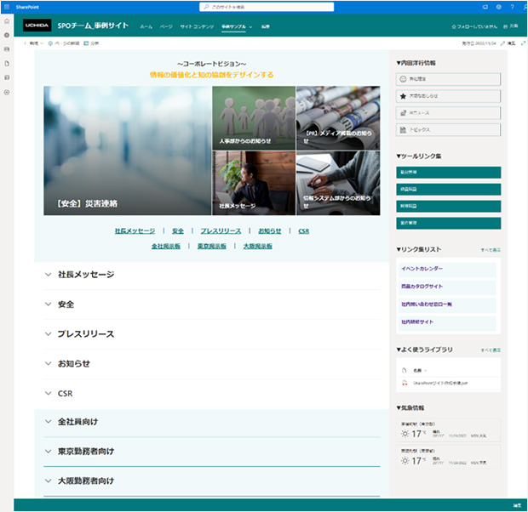Screen dimensions: 528x512
Task: Click the file type column icon in library
Action: (404, 370)
